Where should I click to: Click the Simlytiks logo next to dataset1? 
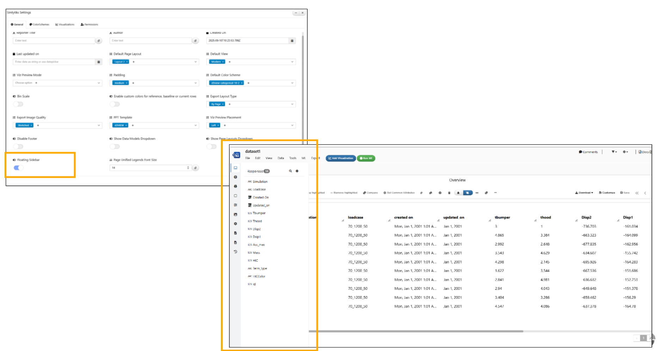pyautogui.click(x=236, y=155)
